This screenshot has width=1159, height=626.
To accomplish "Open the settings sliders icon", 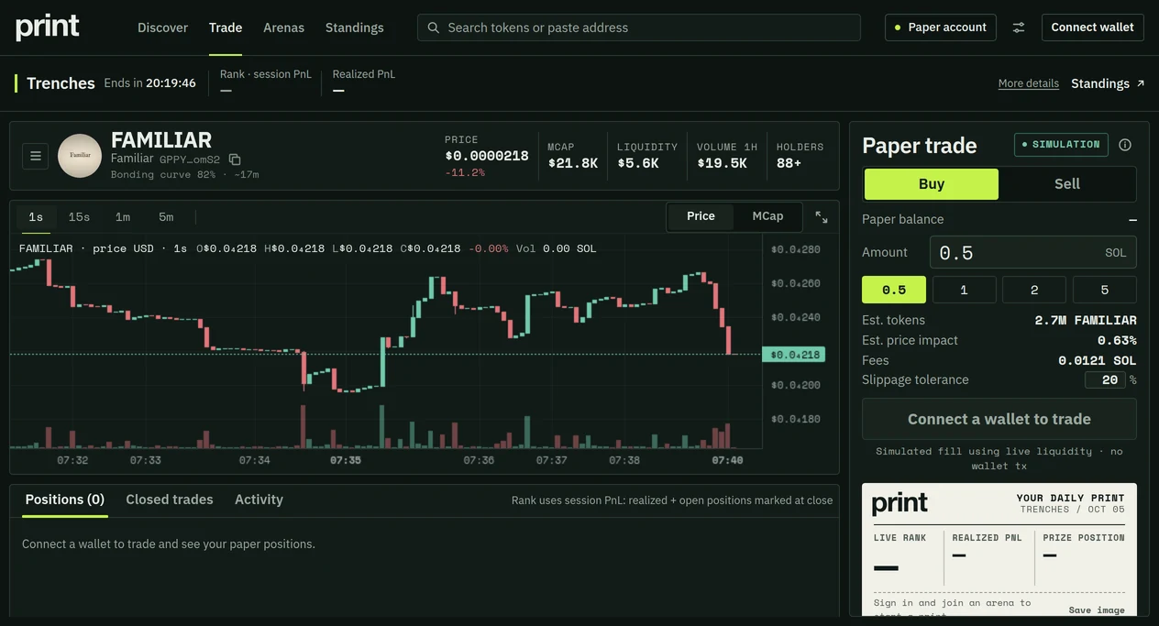I will click(x=1019, y=27).
